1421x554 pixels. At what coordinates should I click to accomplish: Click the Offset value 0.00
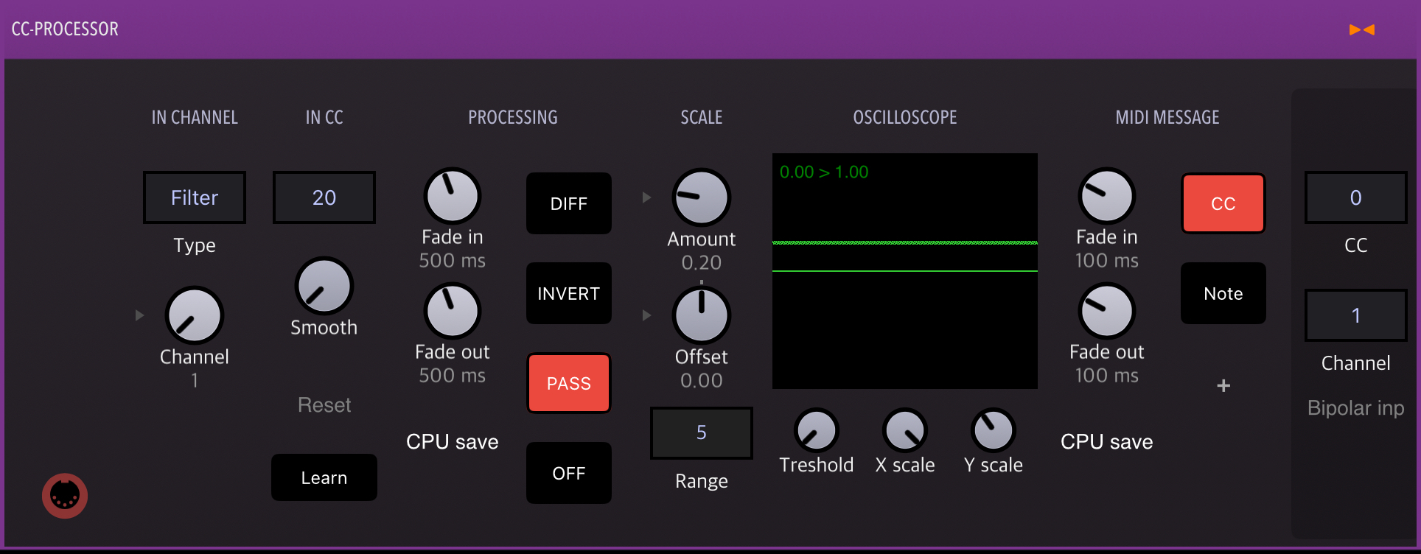tap(702, 381)
